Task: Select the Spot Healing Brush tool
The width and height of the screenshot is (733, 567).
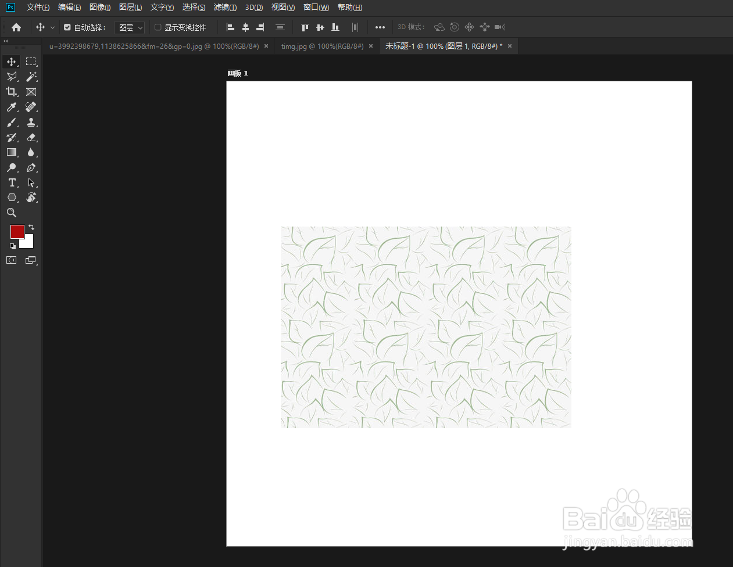Action: coord(31,107)
